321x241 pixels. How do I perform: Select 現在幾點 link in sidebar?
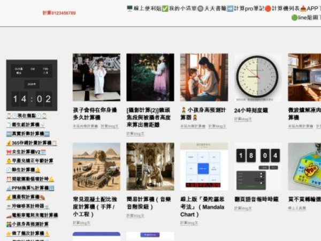pos(31,116)
